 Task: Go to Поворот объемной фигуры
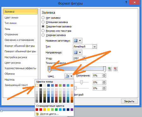tap(20, 51)
